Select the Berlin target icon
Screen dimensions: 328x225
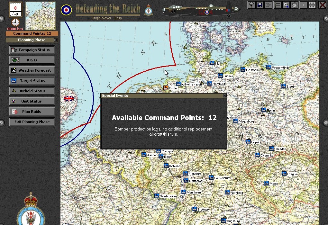point(264,110)
